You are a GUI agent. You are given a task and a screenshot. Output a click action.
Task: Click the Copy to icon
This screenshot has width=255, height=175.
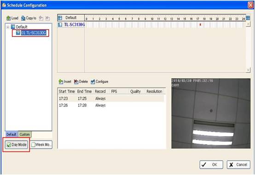tap(23, 18)
